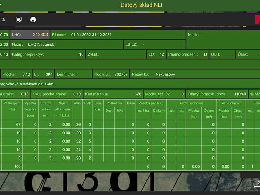Select the AVB cell with value 24
Screen dimensions: 260x195
coord(77,150)
